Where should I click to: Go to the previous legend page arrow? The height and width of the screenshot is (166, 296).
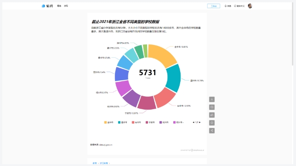coord(194,122)
